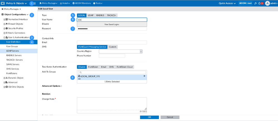Screen dimensions: 278x121
Task: Expand the Advanced tree node
Action: tap(5, 83)
